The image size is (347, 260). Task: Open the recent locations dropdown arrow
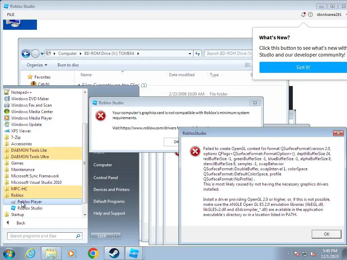click(42, 54)
